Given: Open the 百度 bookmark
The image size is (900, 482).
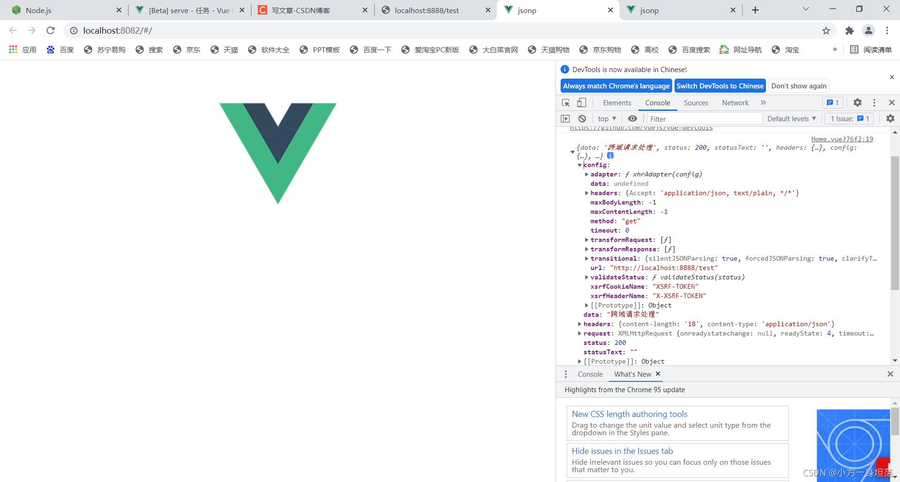Looking at the screenshot, I should click(60, 50).
